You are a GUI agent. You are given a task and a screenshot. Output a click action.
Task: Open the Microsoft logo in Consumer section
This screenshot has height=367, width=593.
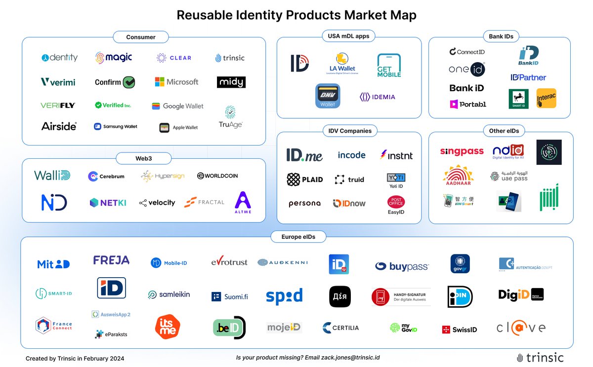point(176,82)
